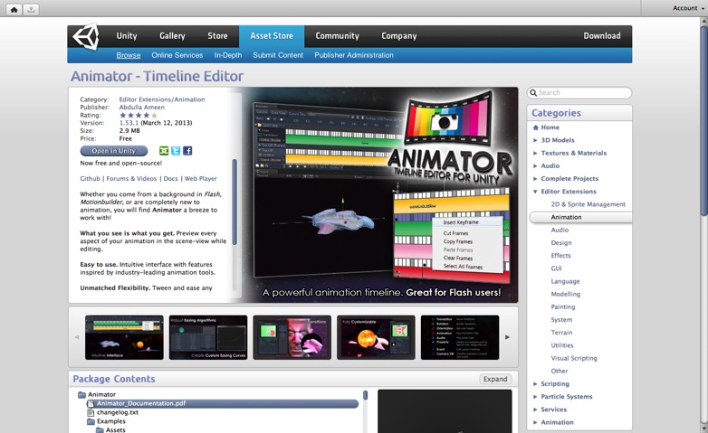Expand the 3D Models category
The image size is (708, 433).
535,140
